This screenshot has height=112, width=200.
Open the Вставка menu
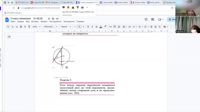[x=35, y=21]
